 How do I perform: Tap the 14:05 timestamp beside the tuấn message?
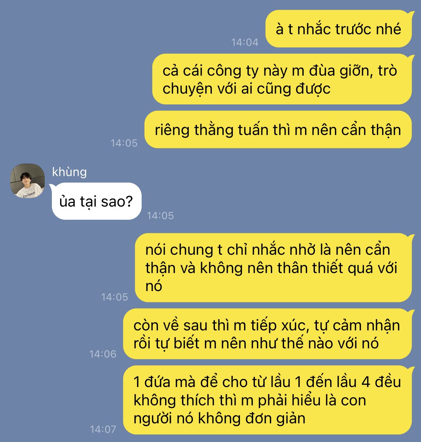click(x=124, y=143)
